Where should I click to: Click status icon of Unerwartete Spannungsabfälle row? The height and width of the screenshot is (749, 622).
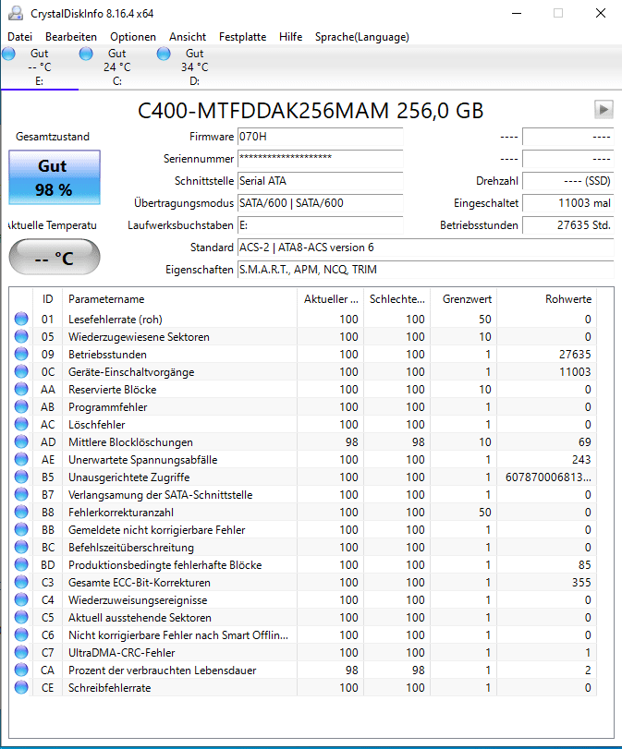21,459
